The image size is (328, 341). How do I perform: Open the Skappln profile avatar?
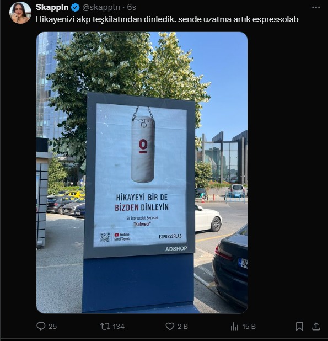click(x=20, y=13)
